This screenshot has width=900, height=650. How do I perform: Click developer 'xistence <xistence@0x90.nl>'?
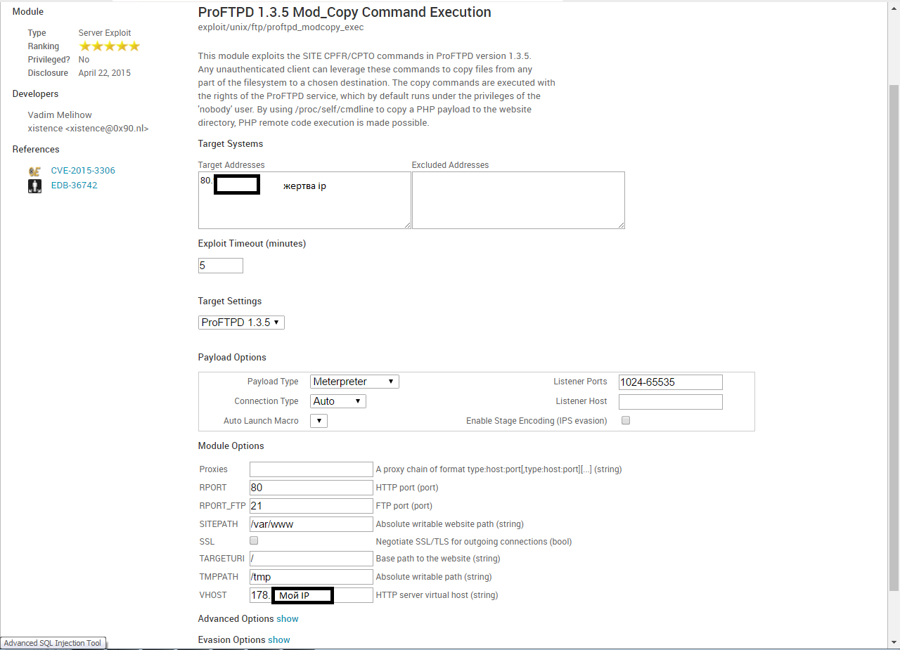[89, 129]
